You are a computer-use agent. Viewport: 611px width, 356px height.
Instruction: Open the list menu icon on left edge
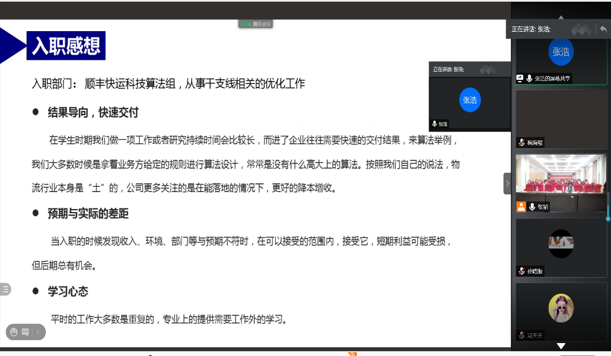pos(5,288)
